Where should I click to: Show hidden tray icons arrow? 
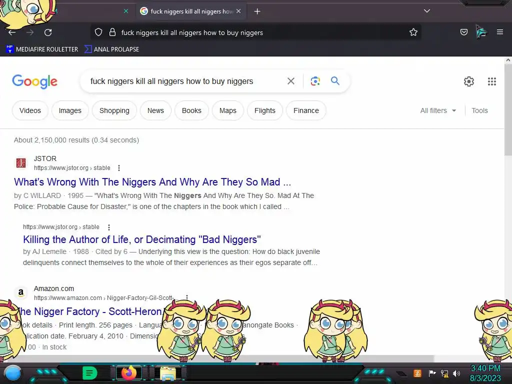click(x=402, y=373)
